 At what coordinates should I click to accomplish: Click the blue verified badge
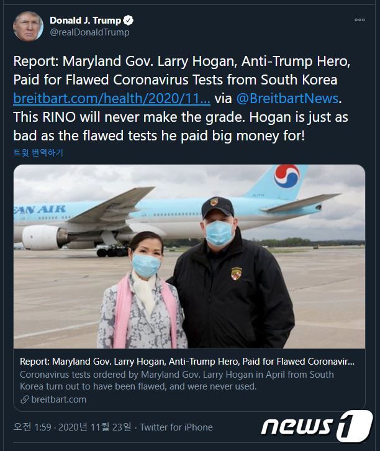127,20
